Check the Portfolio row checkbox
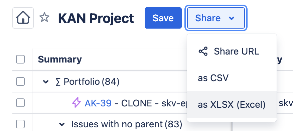The image size is (293, 131). [20, 81]
